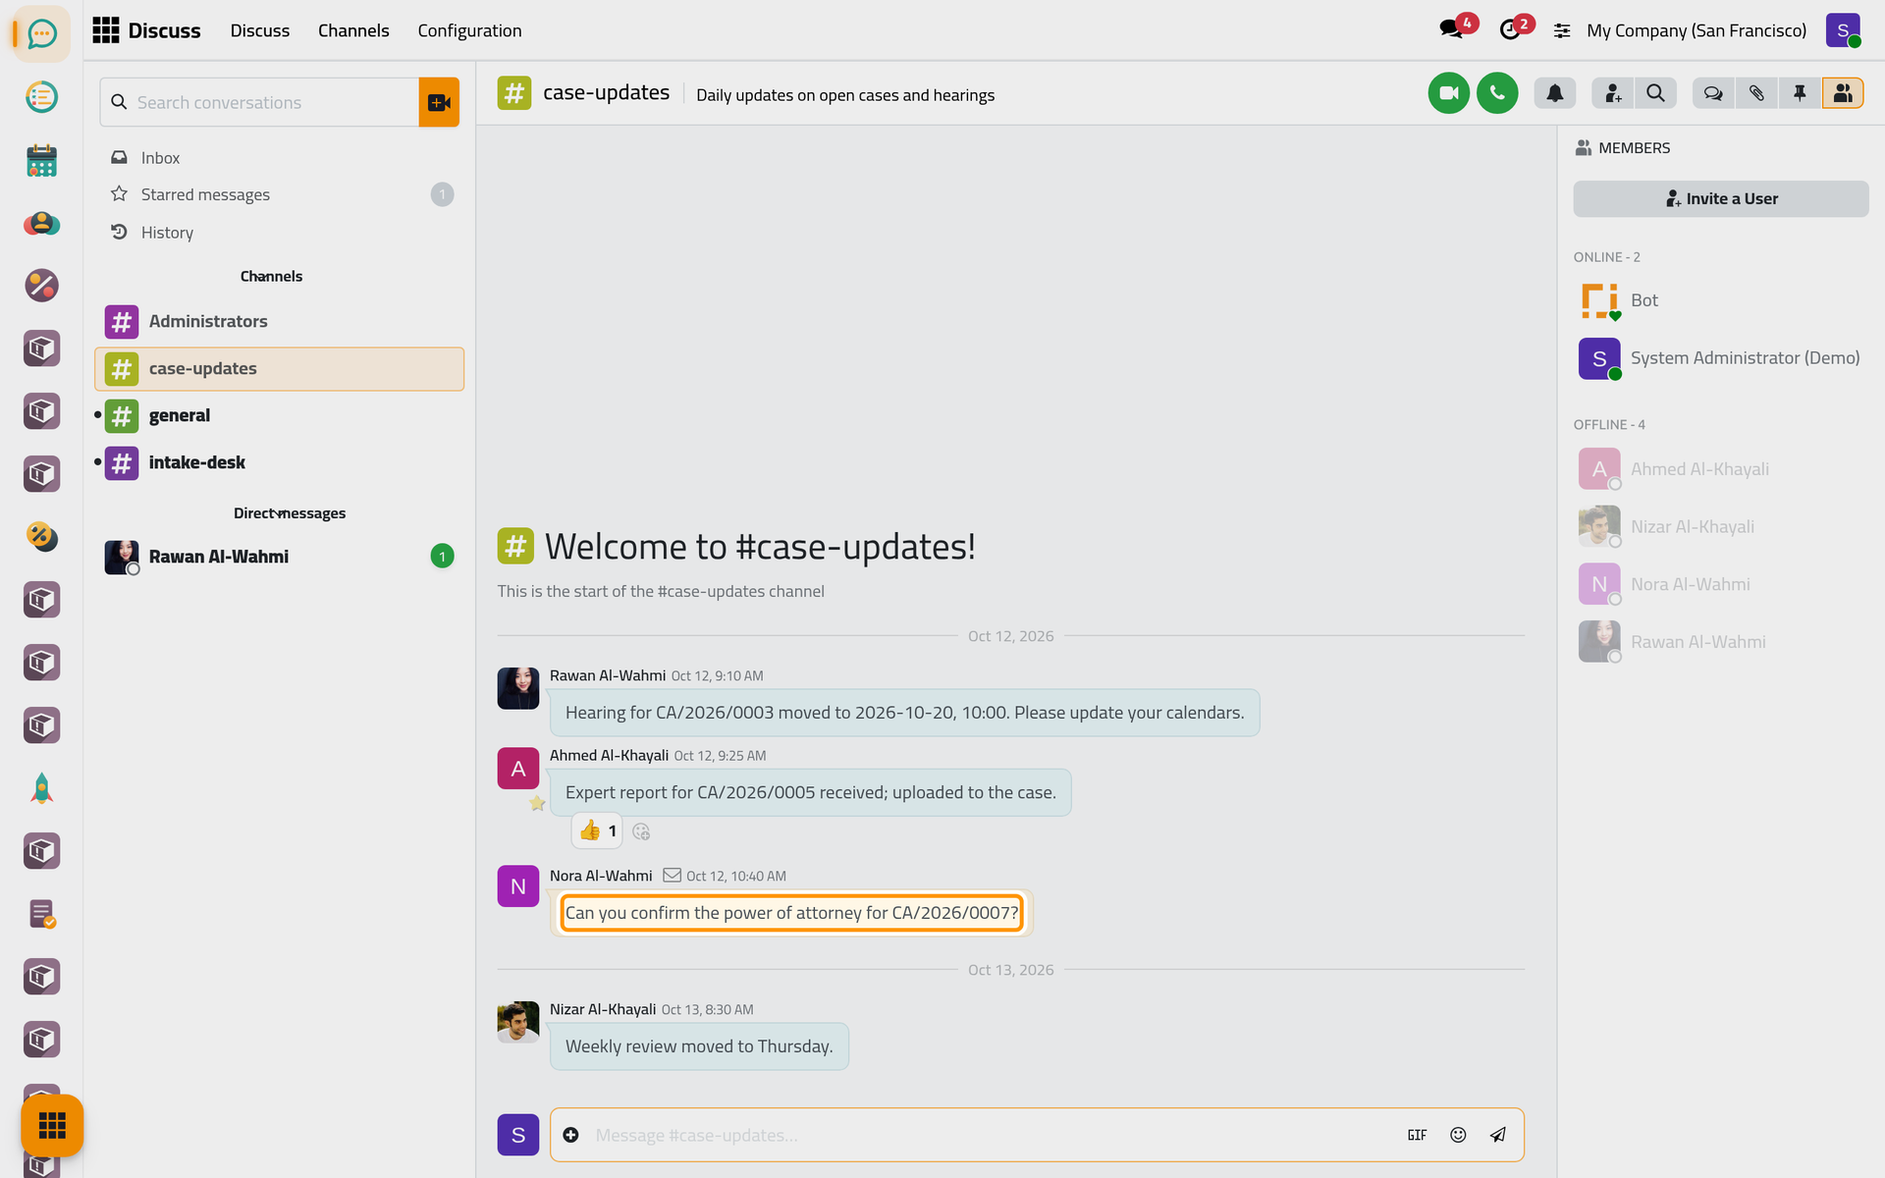Select offline member Nora Al-Wahmi

1721,584
